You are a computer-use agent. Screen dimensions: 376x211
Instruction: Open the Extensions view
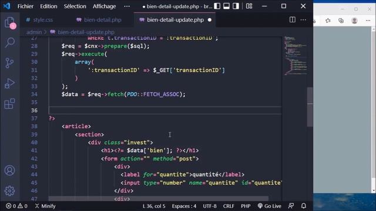pos(9,104)
